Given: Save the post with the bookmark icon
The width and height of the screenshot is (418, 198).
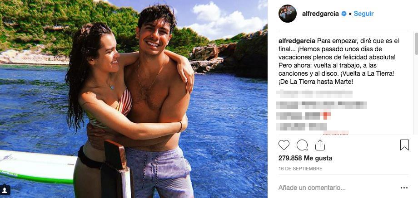Looking at the screenshot, I should (x=404, y=145).
